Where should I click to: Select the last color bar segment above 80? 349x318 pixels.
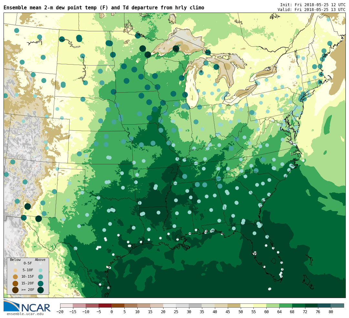click(338, 305)
